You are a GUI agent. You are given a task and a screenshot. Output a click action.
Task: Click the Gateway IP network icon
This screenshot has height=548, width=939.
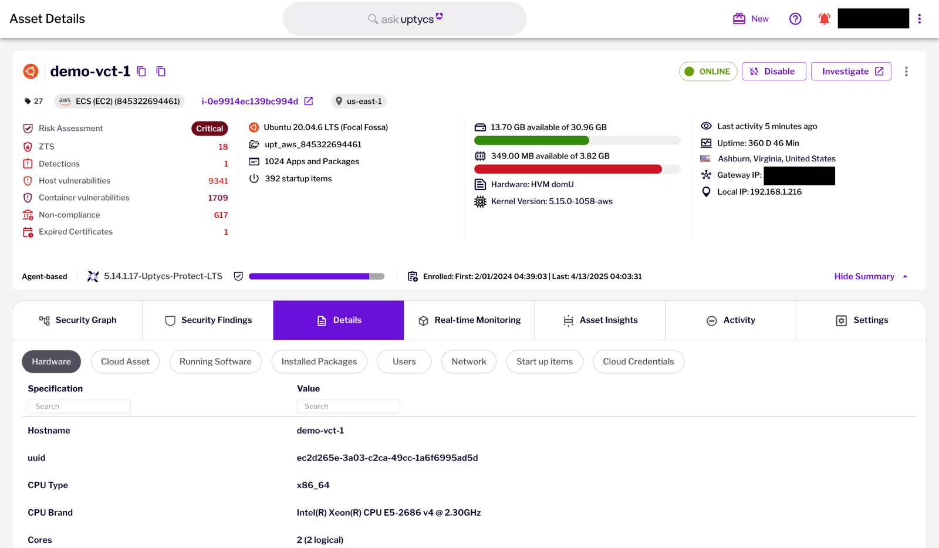pyautogui.click(x=706, y=175)
